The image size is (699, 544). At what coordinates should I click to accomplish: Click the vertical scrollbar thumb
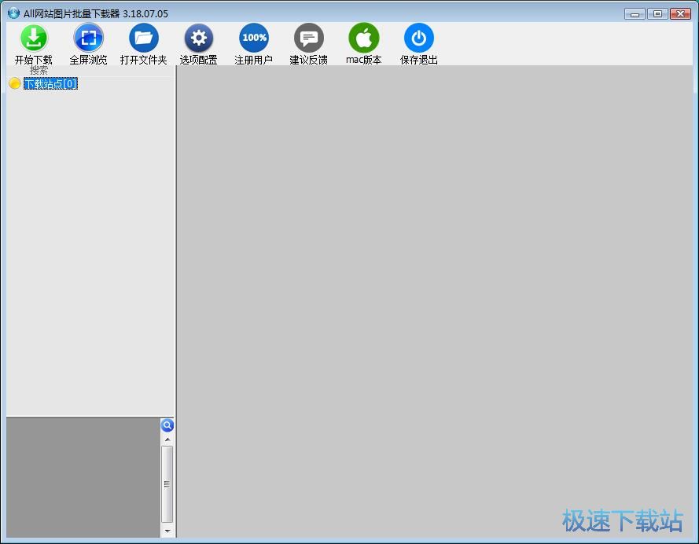pos(167,483)
